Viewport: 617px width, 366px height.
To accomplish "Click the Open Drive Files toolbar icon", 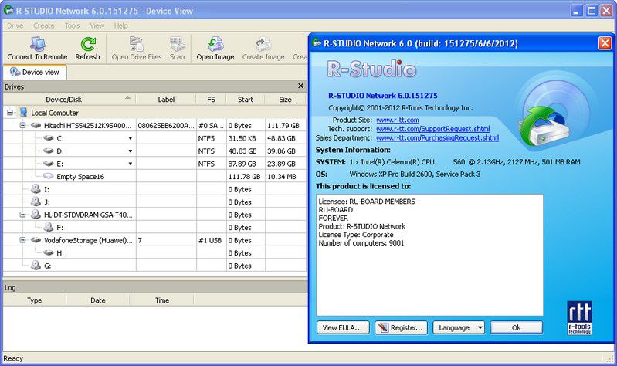I will (x=137, y=44).
